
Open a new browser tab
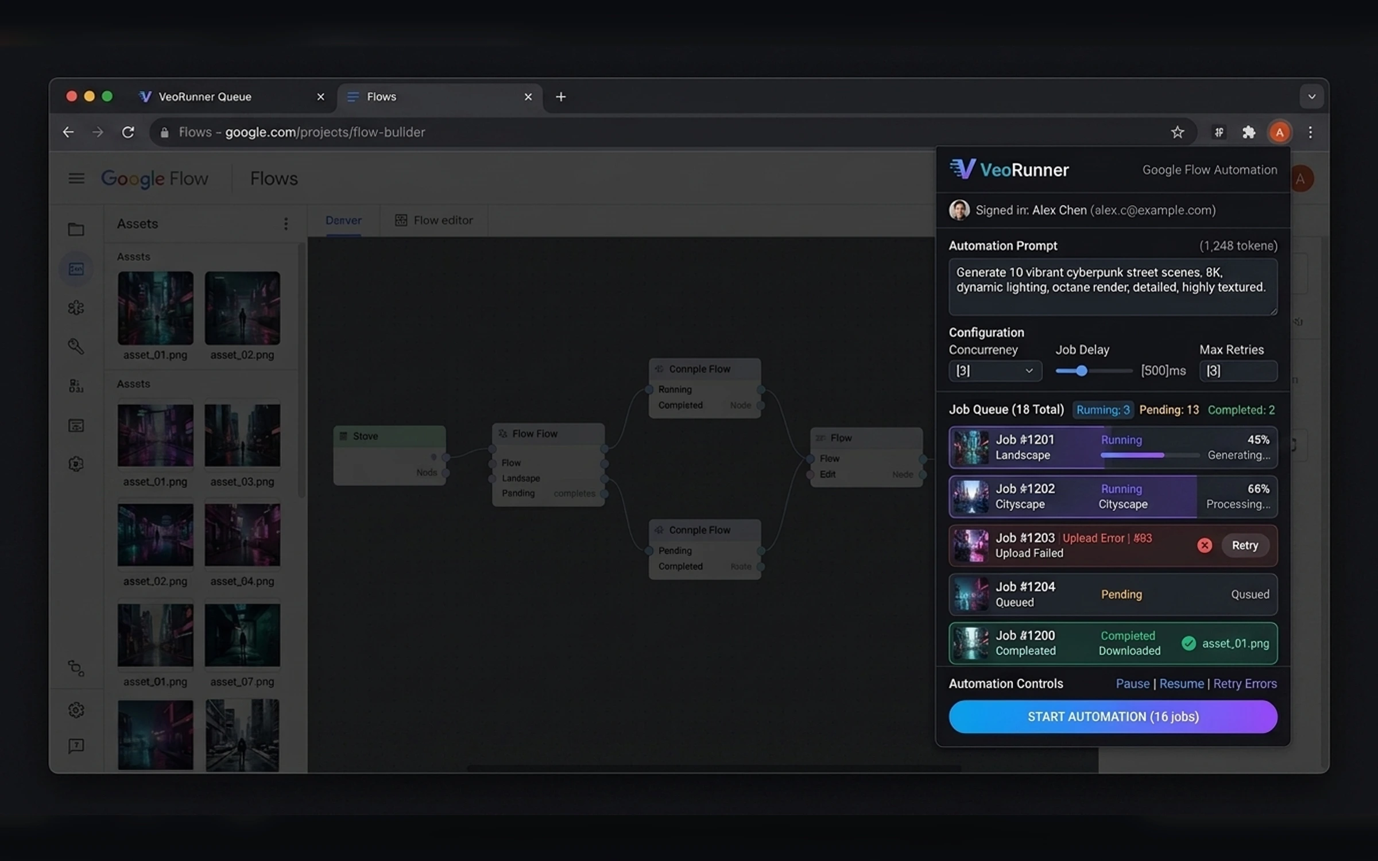tap(561, 97)
